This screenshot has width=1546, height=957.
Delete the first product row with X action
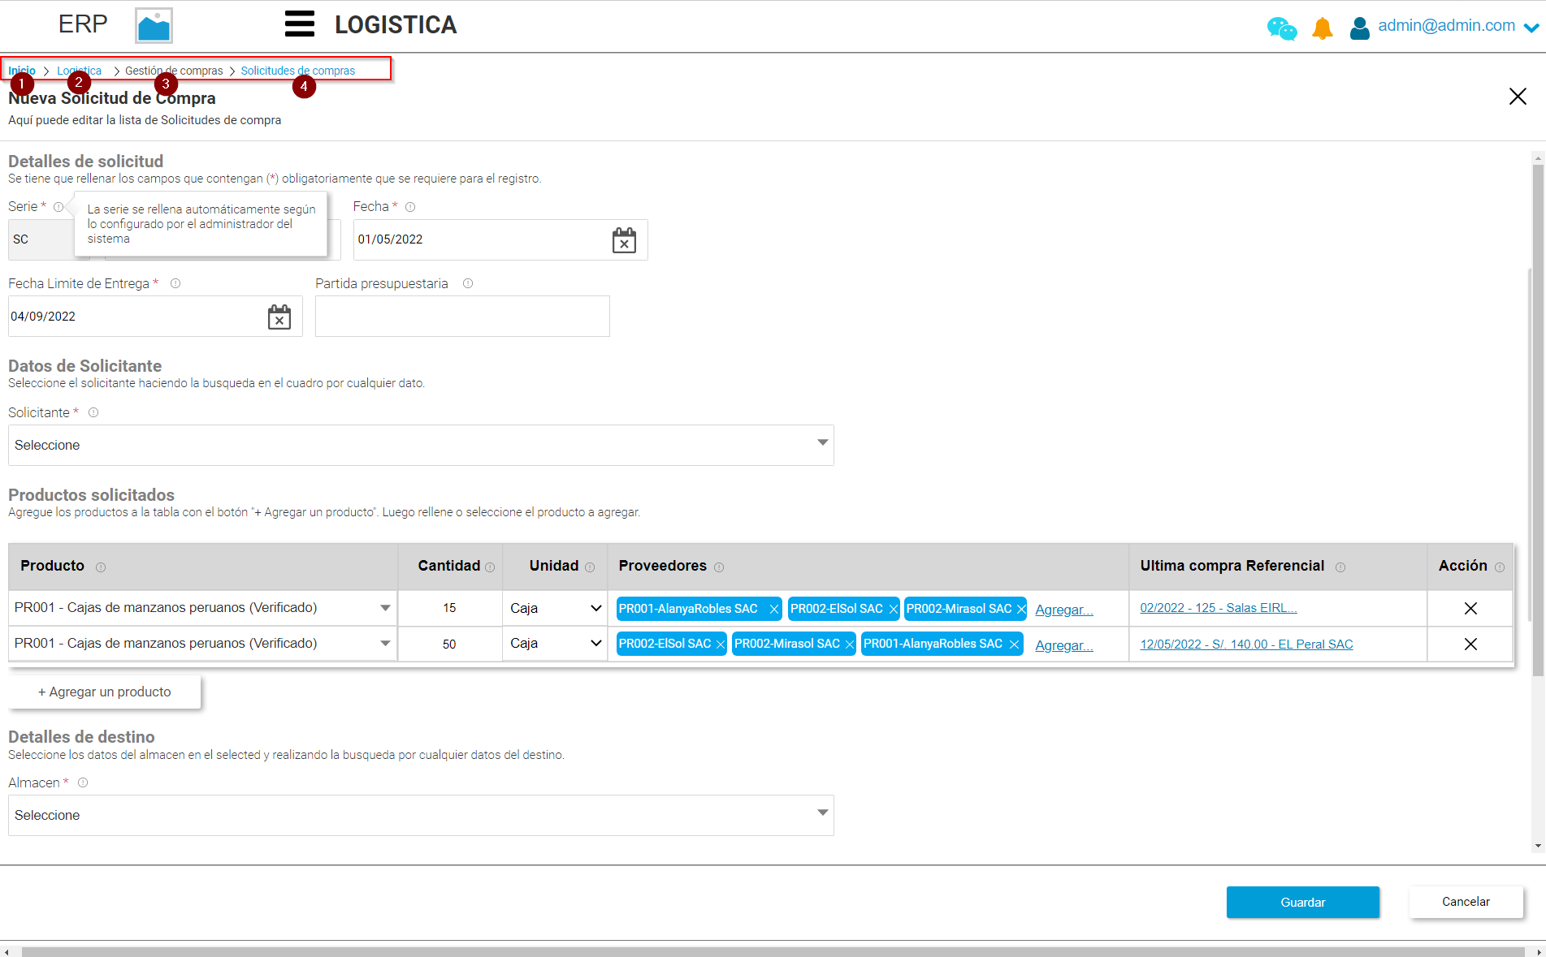(x=1470, y=607)
